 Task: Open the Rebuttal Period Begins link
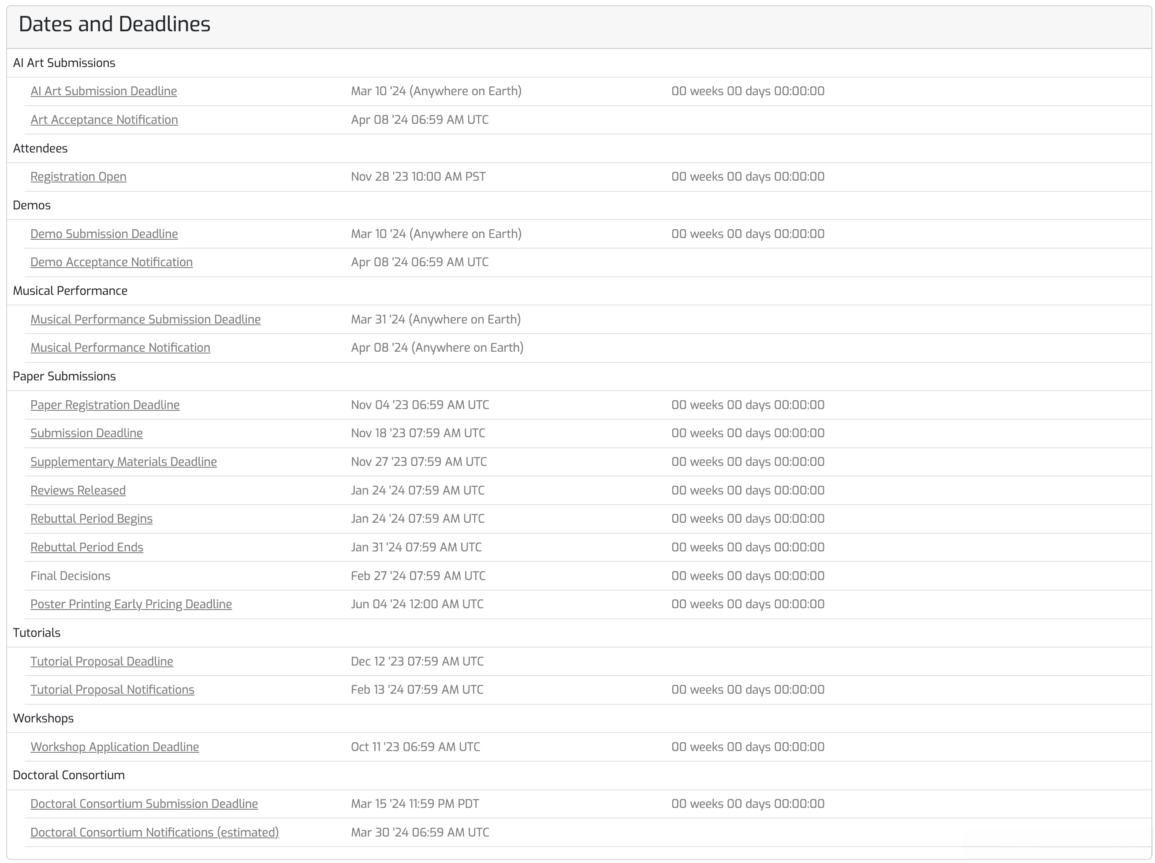[91, 519]
